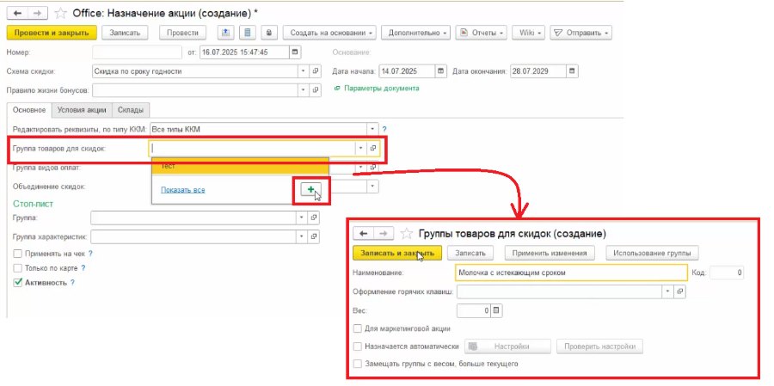This screenshot has height=386, width=774.
Task: Uncheck the Активность checkbox
Action: pyautogui.click(x=18, y=283)
